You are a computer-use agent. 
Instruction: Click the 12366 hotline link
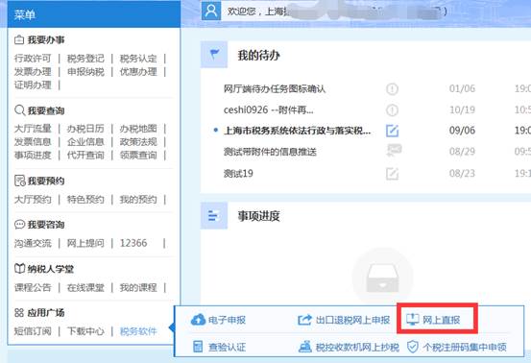(133, 243)
